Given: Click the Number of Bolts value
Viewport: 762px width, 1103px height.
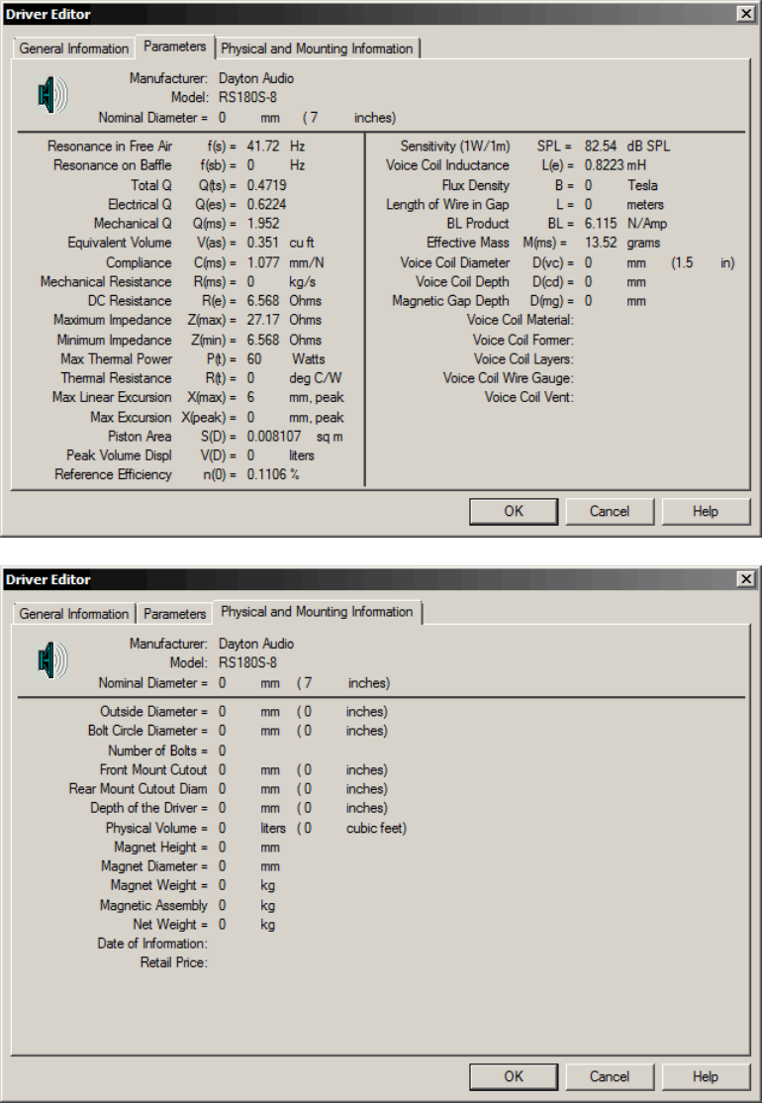Looking at the screenshot, I should point(222,752).
